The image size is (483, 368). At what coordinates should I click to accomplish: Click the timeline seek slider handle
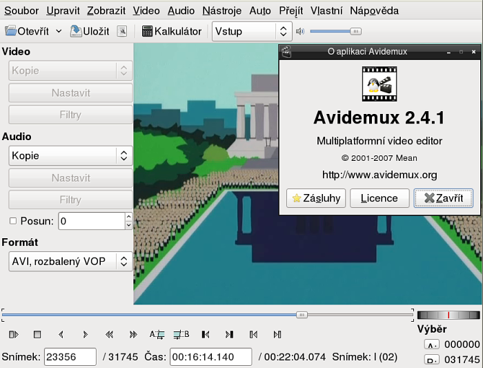[x=302, y=315]
